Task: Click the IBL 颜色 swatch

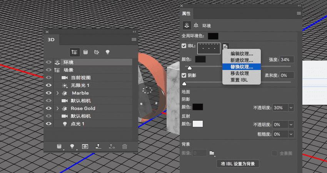Action: [200, 59]
